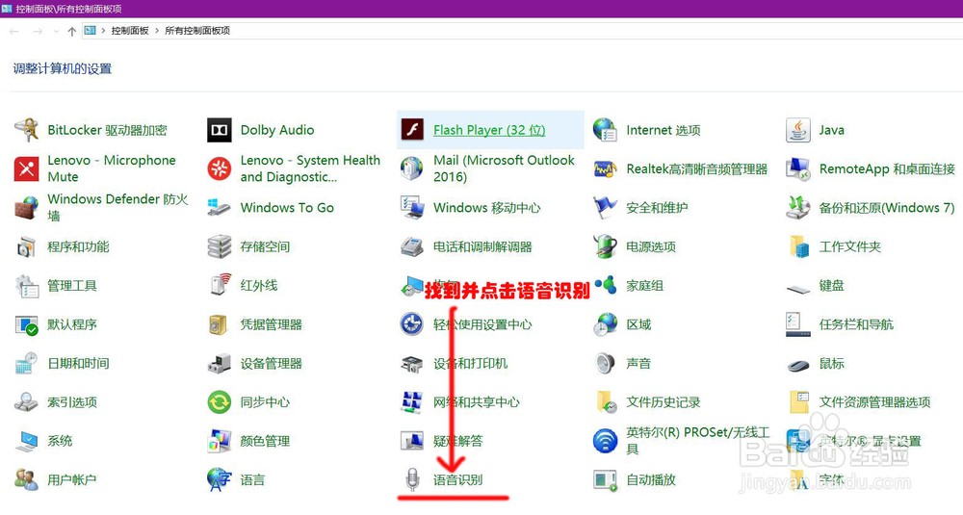
Task: Click the 设备管理器 link
Action: tap(271, 363)
